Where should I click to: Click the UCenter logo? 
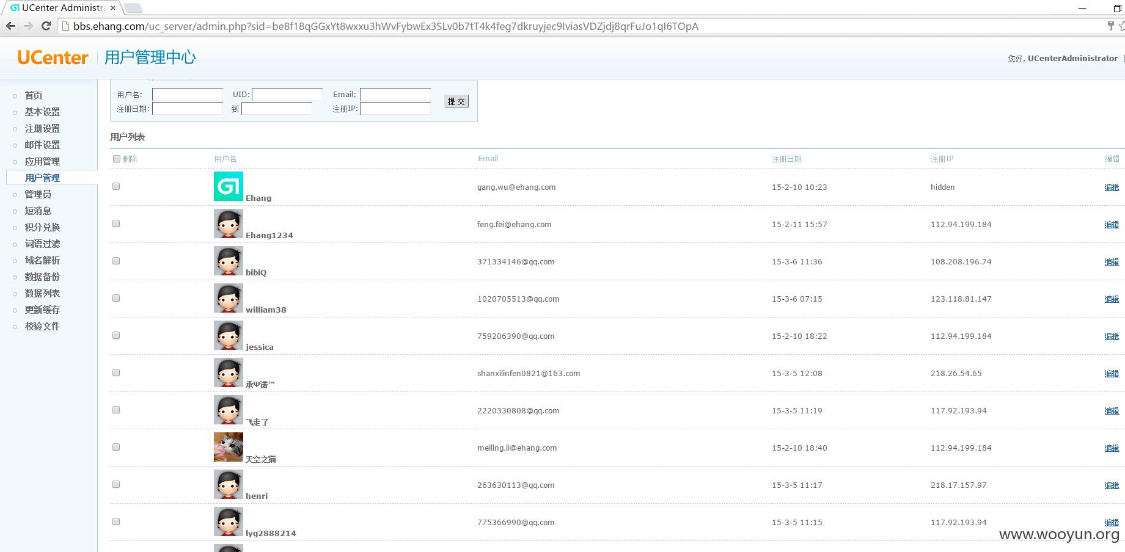tap(53, 57)
